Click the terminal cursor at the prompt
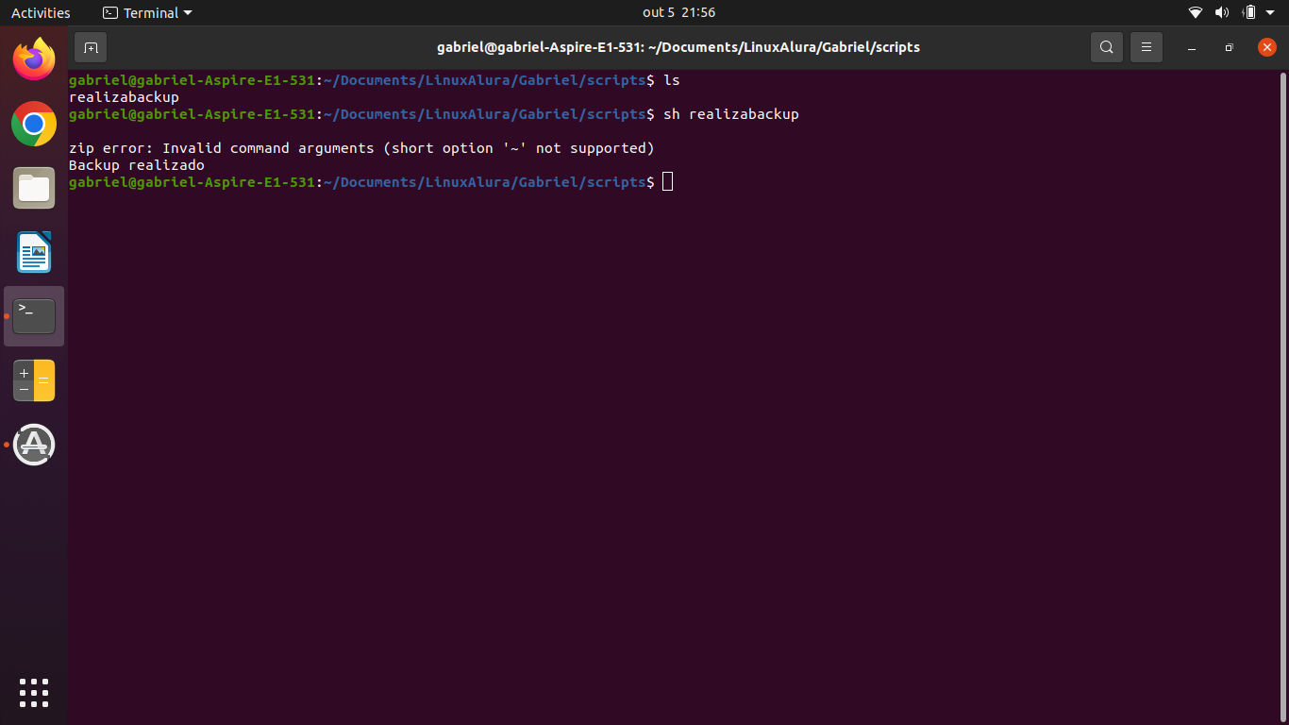 pyautogui.click(x=668, y=182)
